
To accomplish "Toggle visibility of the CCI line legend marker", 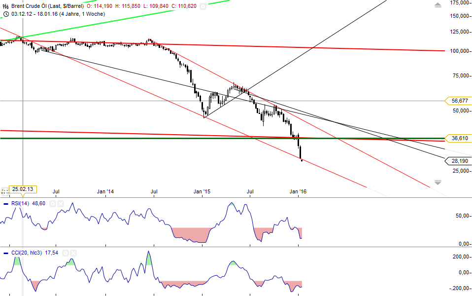I will pos(5,253).
